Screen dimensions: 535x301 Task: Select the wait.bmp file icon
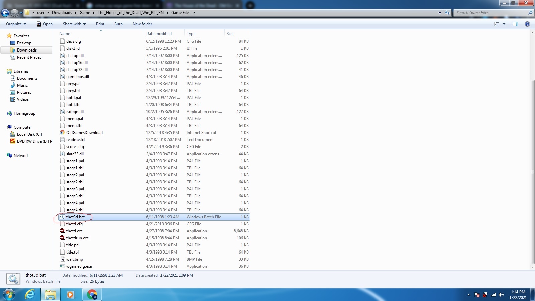click(62, 259)
